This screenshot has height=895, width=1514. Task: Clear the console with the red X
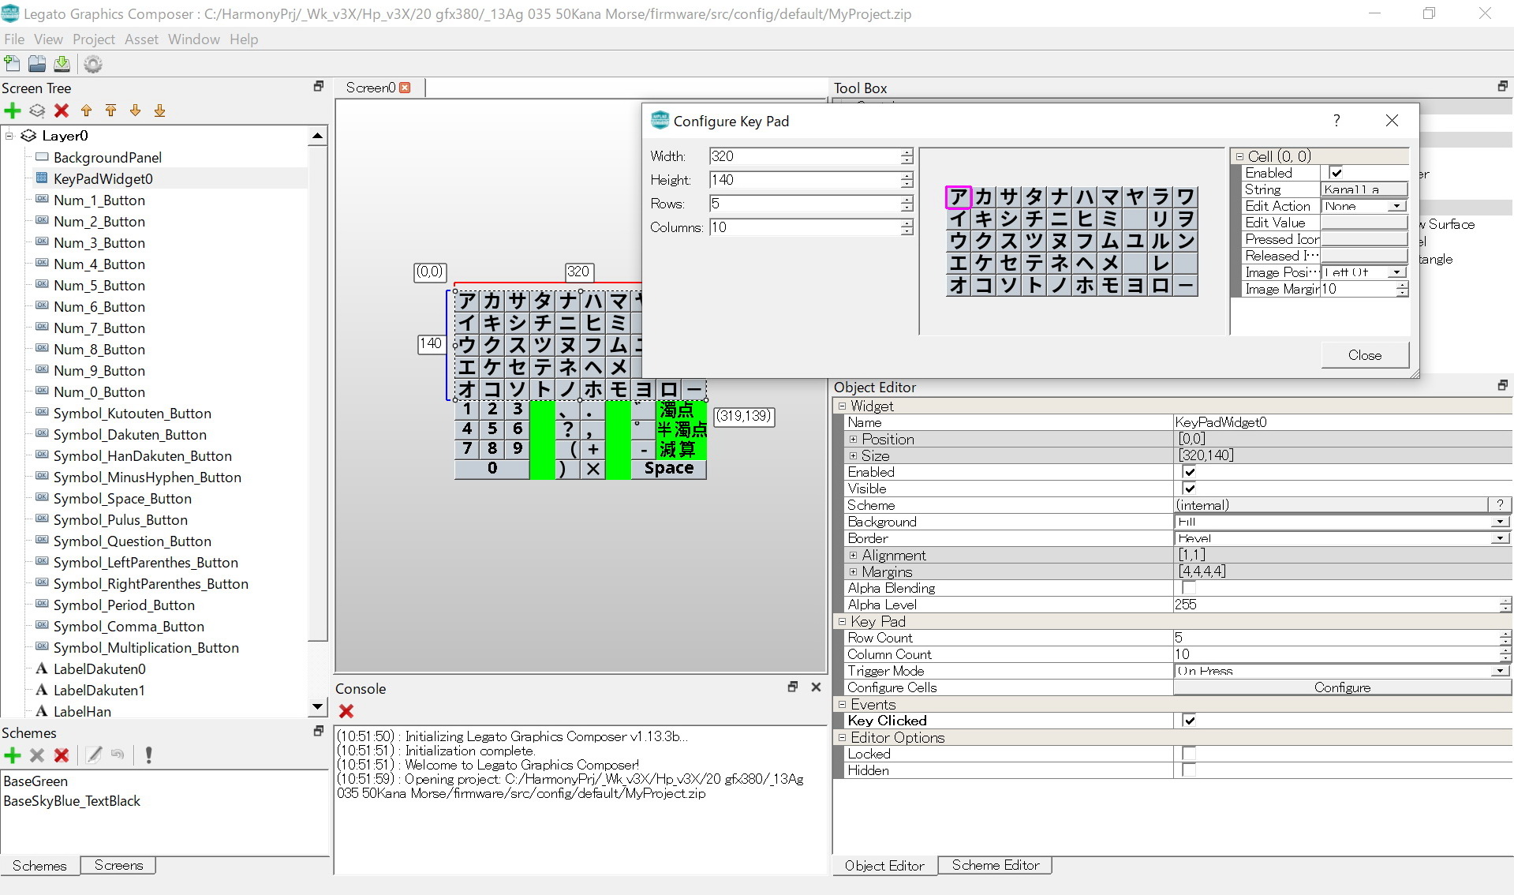click(x=346, y=711)
